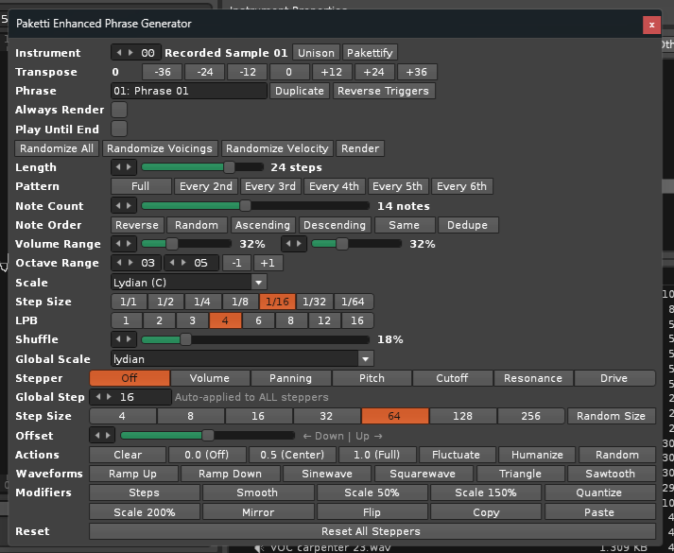Click the Note Count slider
This screenshot has width=674, height=553.
click(x=255, y=206)
